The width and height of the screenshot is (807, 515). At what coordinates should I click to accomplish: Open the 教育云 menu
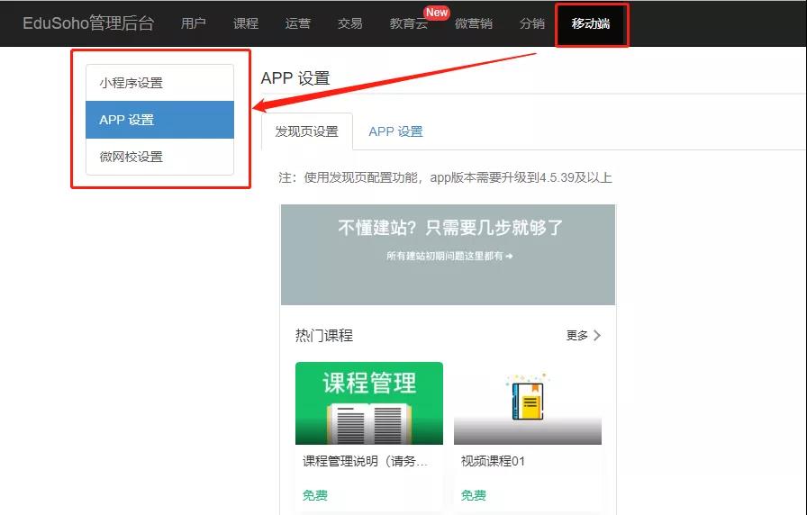point(409,24)
